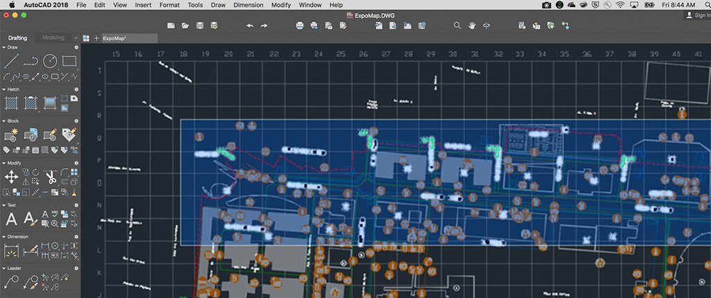Switch to the Modeling tab
Screen dimensions: 711x298
pos(53,38)
